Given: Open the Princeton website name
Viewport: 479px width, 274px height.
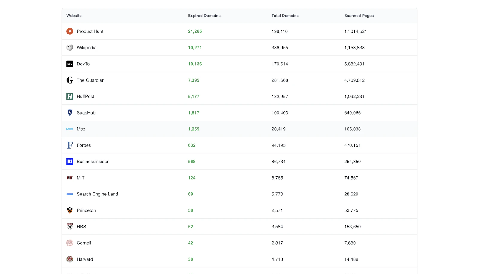Looking at the screenshot, I should [x=86, y=210].
